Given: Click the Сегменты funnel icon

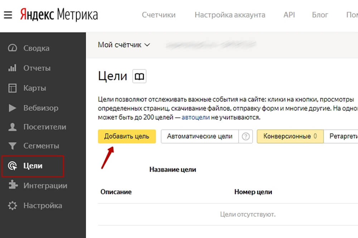Looking at the screenshot, I should [x=12, y=146].
